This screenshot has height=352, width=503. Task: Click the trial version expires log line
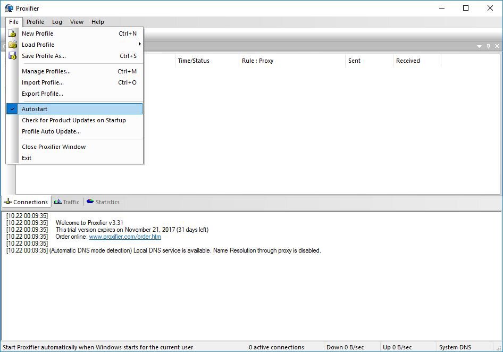pos(132,230)
